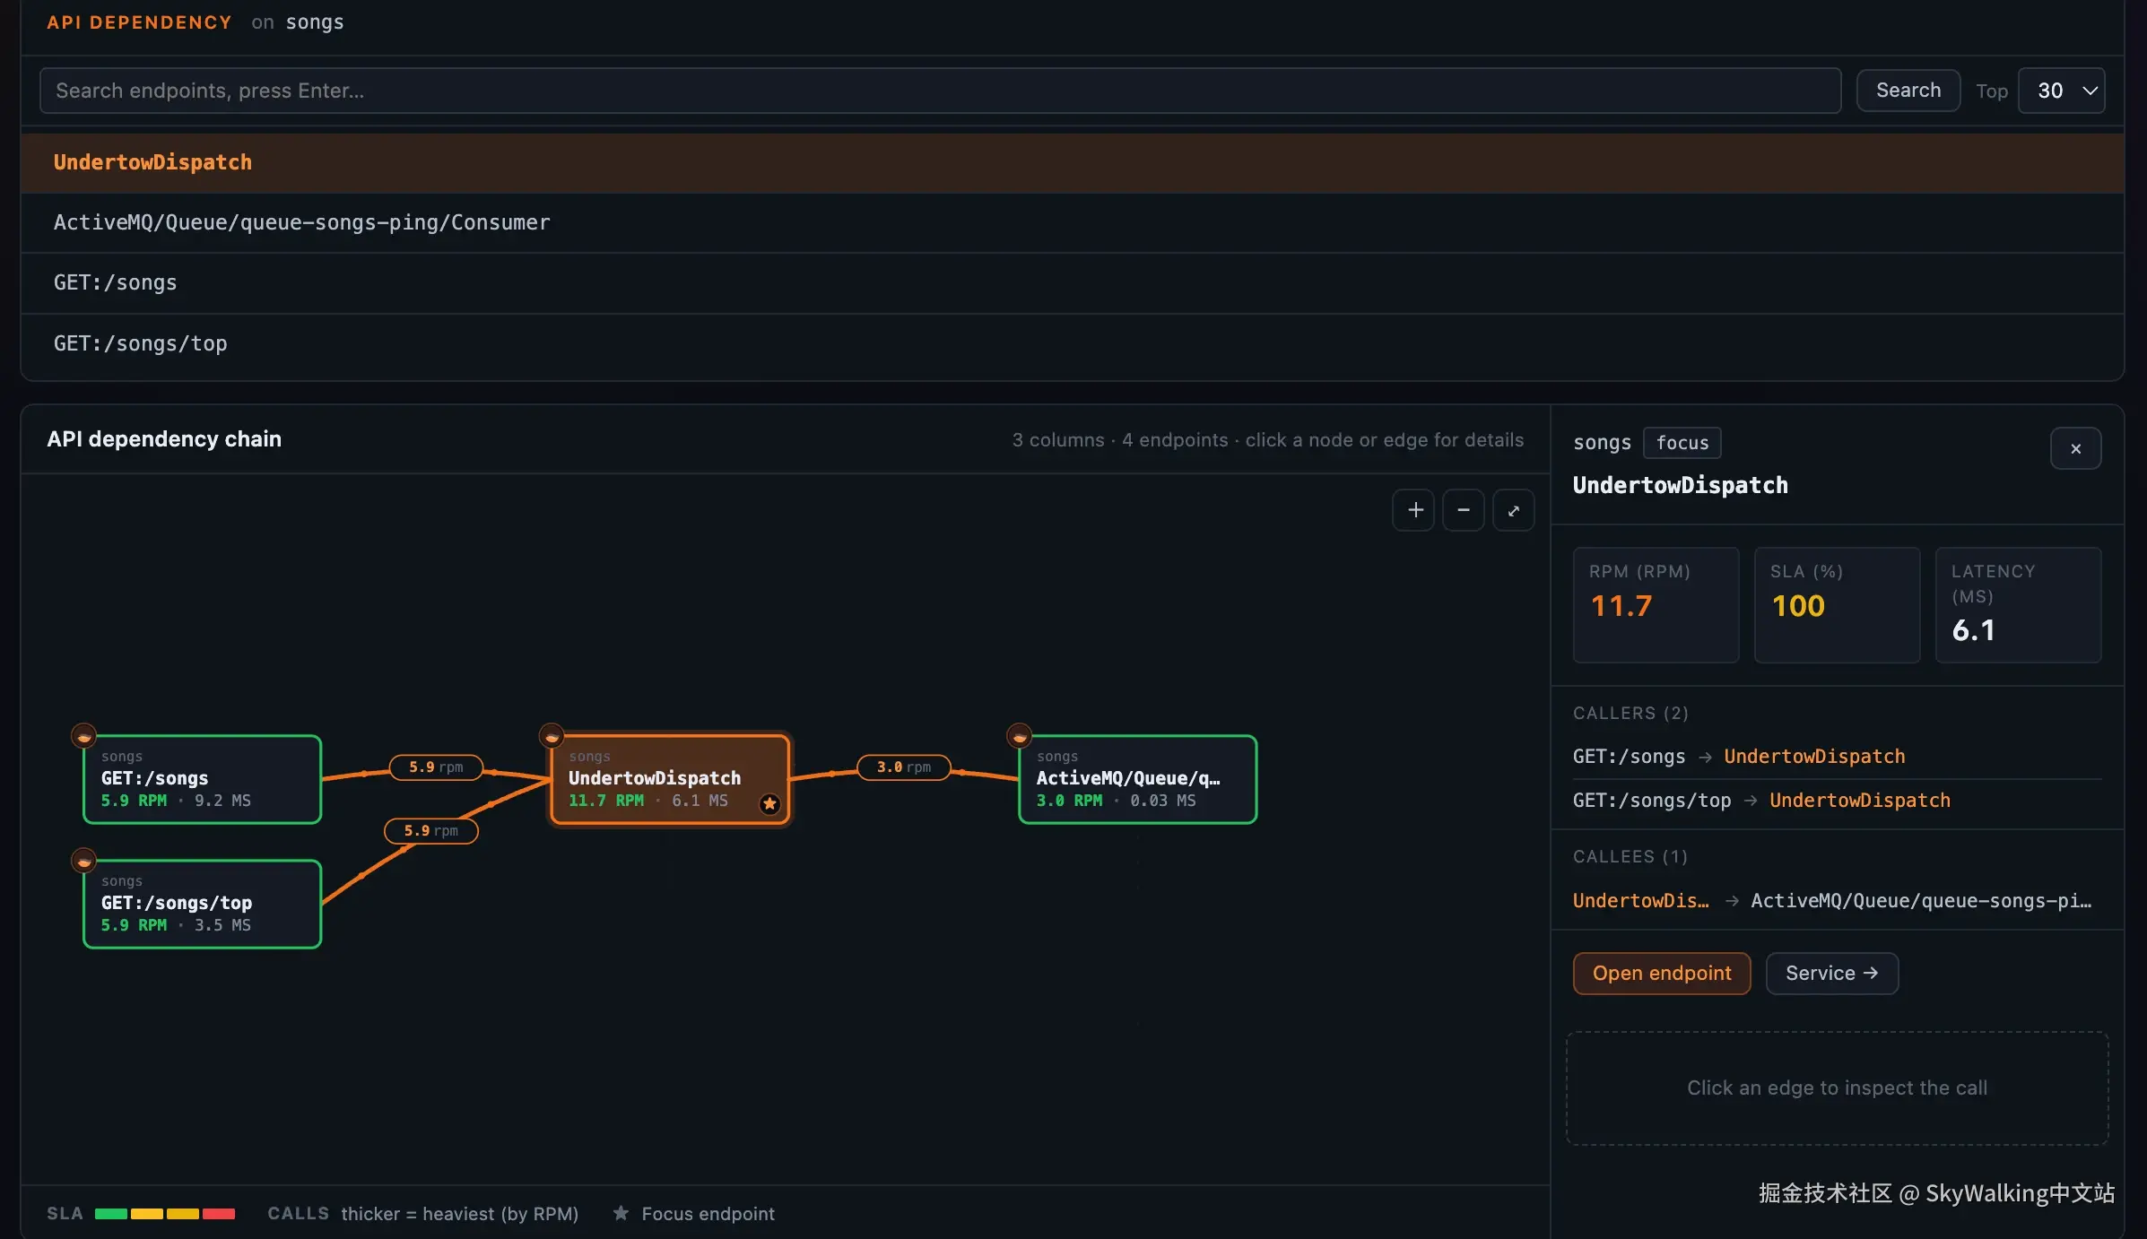Viewport: 2147px width, 1239px height.
Task: Select the GET:/songs endpoint row
Action: pyautogui.click(x=1073, y=282)
